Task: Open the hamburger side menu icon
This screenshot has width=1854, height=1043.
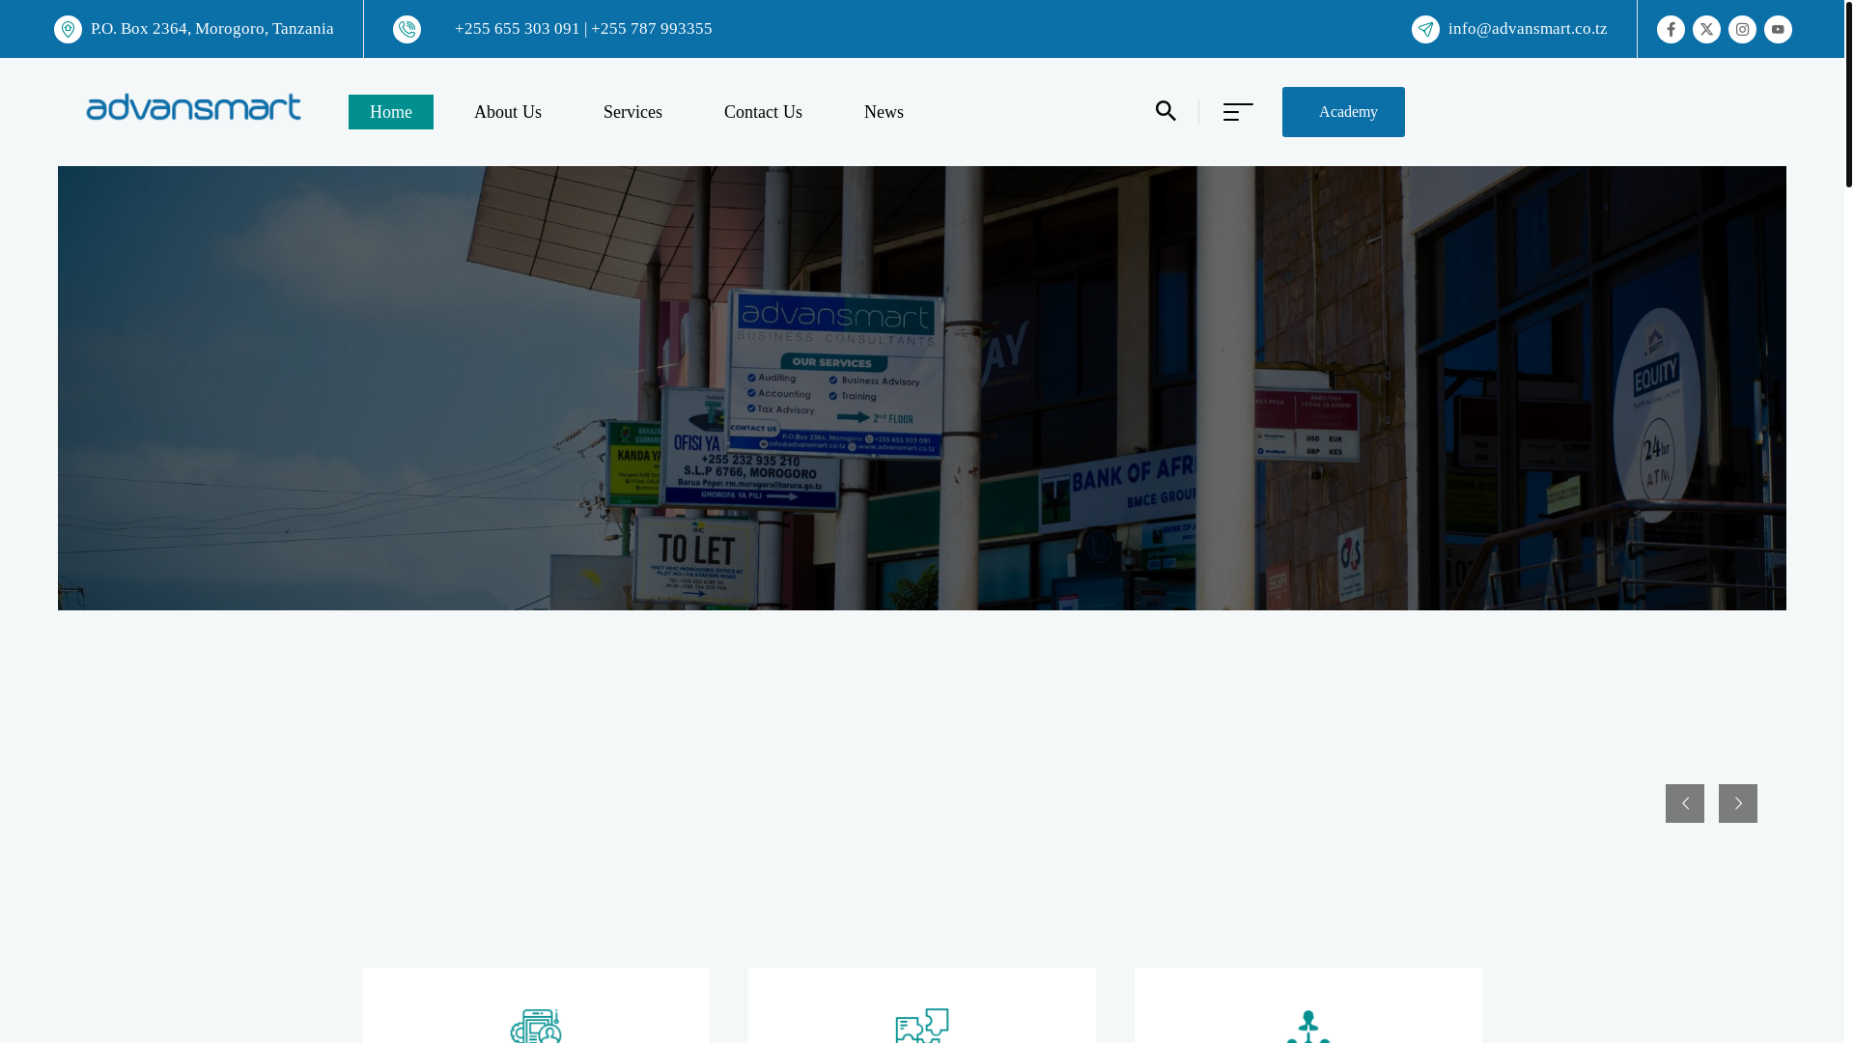Action: (1238, 112)
